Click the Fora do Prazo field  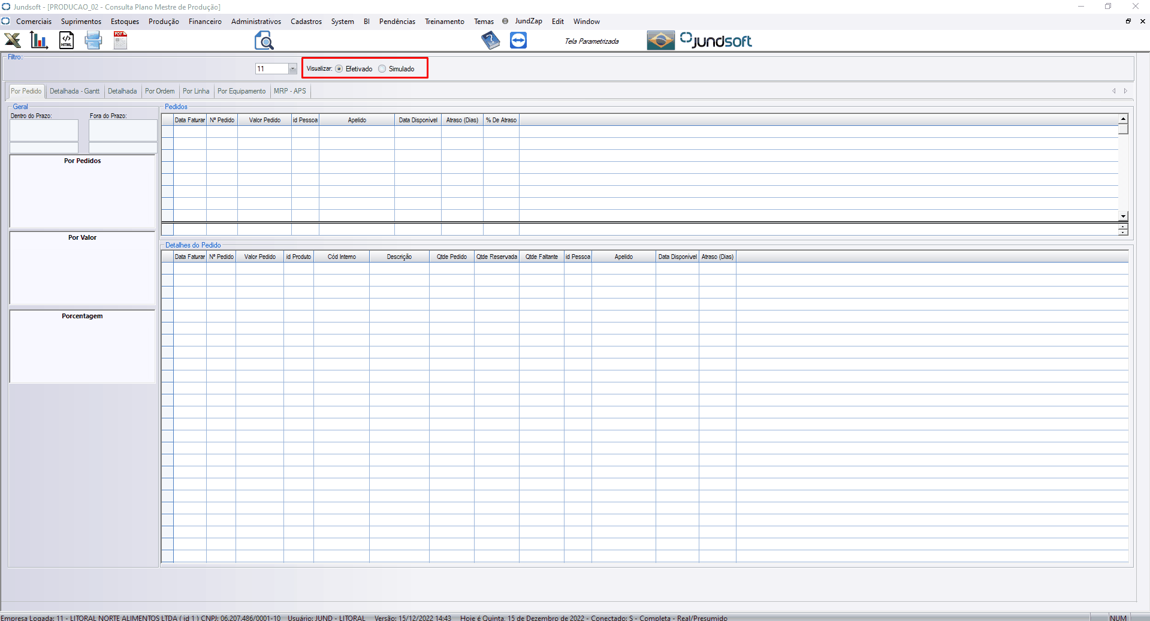[123, 130]
